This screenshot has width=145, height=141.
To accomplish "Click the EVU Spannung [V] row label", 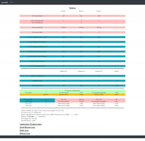I will [37, 16].
